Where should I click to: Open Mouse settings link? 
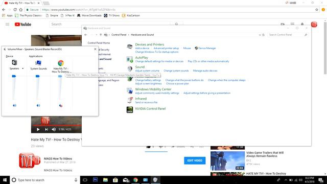(x=187, y=48)
